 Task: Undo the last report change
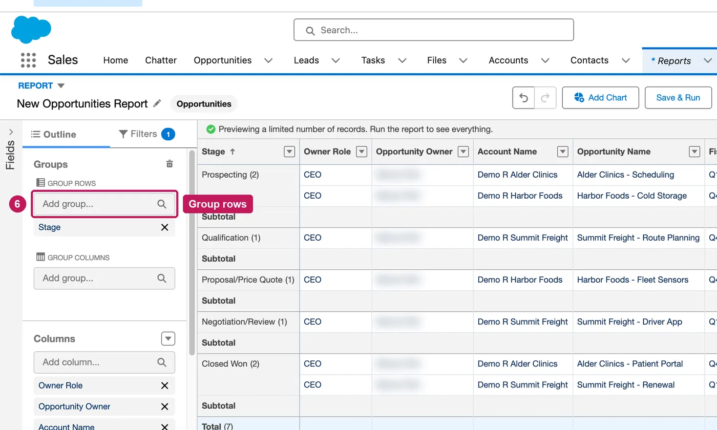523,98
